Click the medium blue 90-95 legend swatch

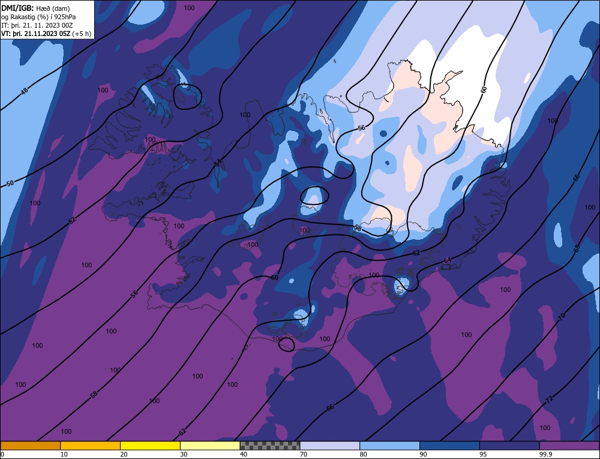pyautogui.click(x=449, y=445)
